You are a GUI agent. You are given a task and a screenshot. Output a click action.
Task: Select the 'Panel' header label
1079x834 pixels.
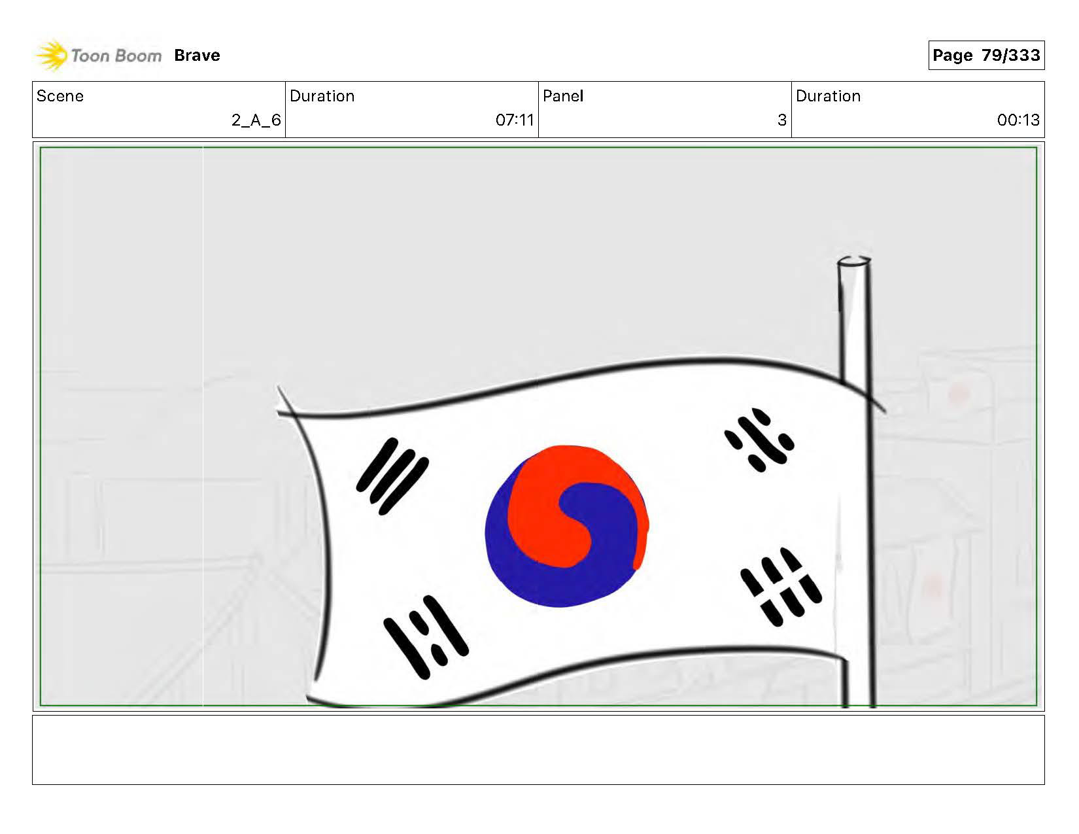pyautogui.click(x=563, y=96)
